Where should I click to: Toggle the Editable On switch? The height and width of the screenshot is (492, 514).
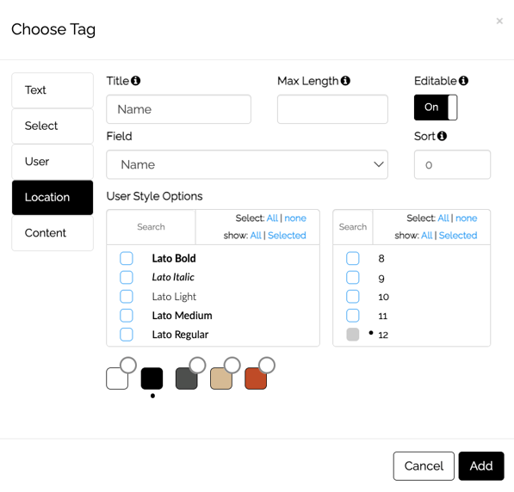pyautogui.click(x=436, y=108)
